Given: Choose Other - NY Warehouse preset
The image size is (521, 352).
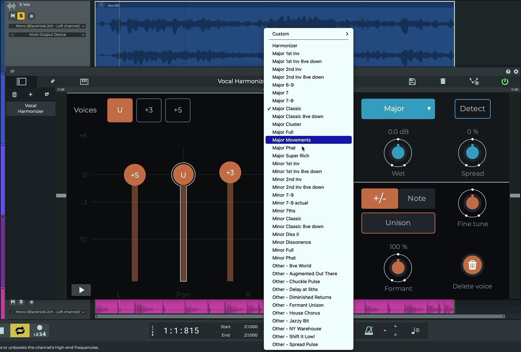Looking at the screenshot, I should (x=309, y=329).
